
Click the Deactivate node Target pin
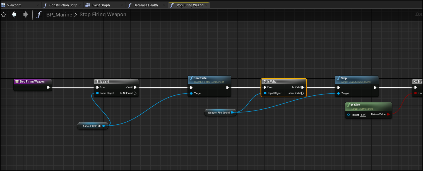[191, 93]
